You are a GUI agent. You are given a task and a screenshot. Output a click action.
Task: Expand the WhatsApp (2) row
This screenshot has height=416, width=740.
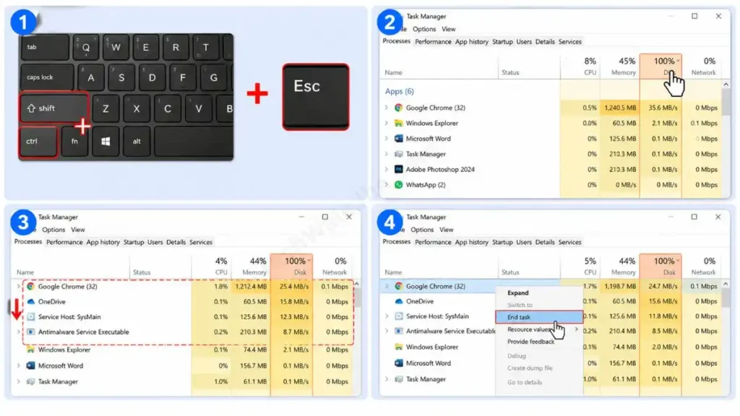click(387, 185)
